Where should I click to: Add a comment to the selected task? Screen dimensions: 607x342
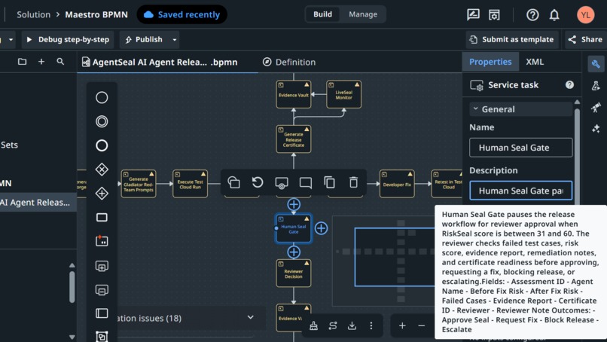[x=306, y=182]
